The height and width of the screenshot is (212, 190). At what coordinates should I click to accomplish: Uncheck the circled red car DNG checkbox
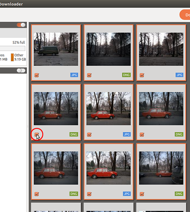click(x=37, y=134)
